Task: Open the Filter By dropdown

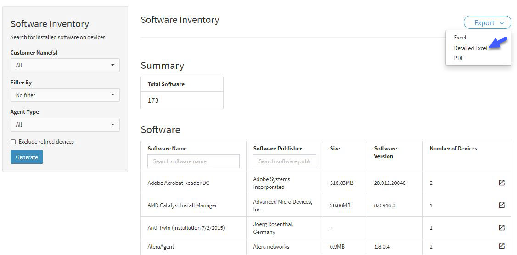Action: 65,95
